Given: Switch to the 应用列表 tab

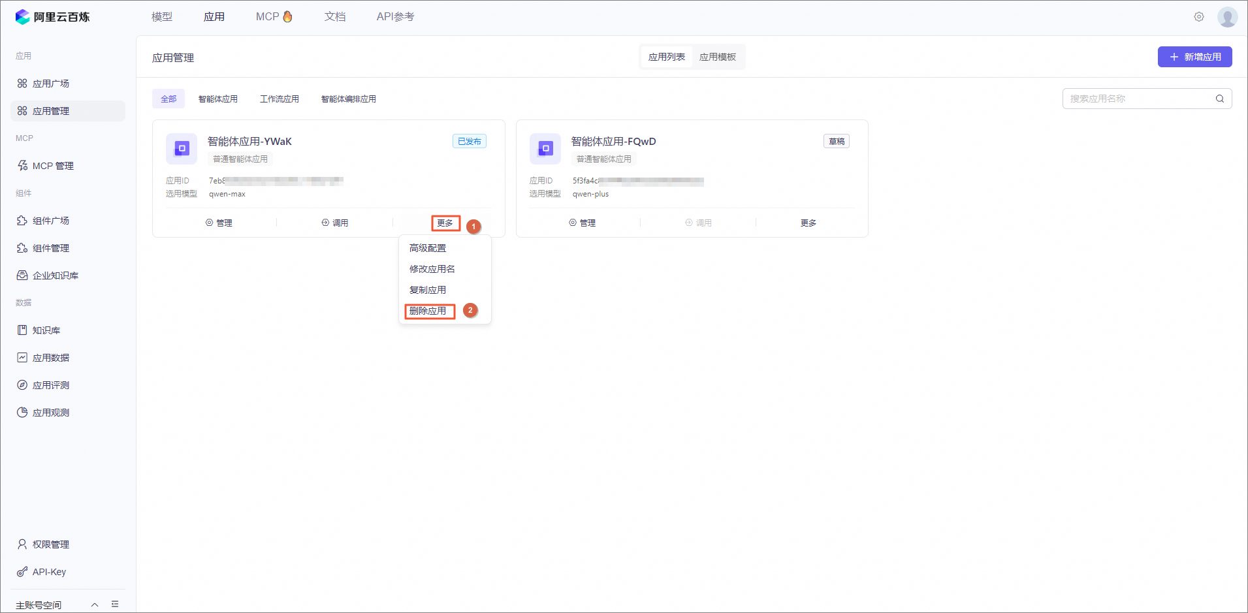Looking at the screenshot, I should 667,57.
